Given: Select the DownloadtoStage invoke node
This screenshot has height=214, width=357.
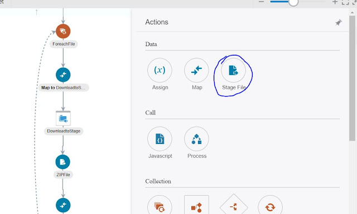Looking at the screenshot, I should pos(63,118).
